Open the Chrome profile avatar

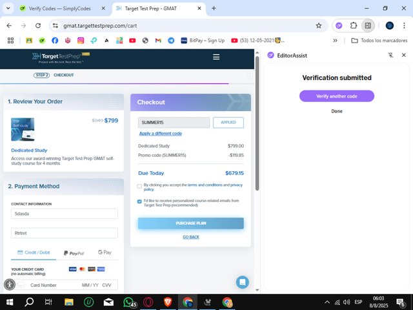[x=390, y=26]
